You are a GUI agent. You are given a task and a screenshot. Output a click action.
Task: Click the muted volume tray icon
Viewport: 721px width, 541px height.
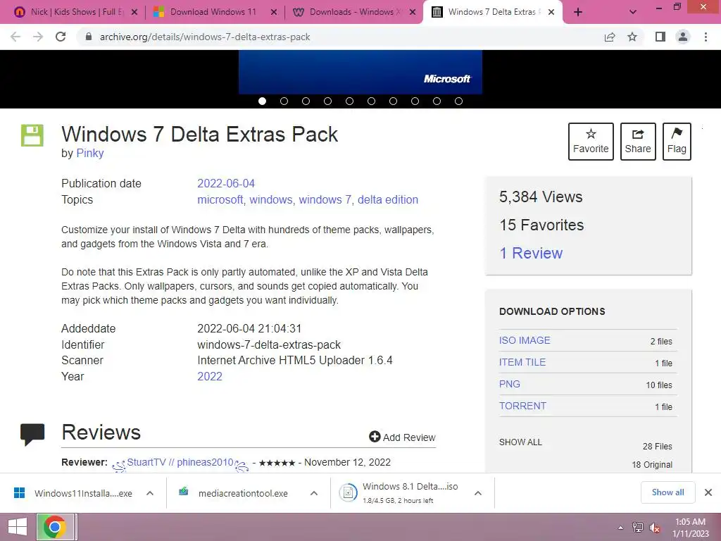tap(655, 528)
